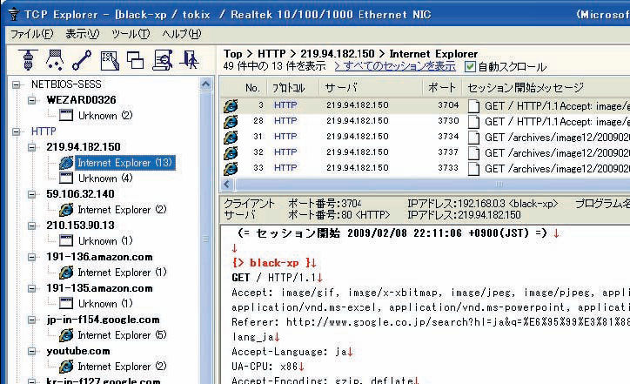Click the exit door icon in toolbar

(x=189, y=59)
